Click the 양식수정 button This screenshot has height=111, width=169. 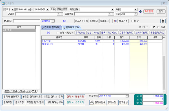click(112, 103)
